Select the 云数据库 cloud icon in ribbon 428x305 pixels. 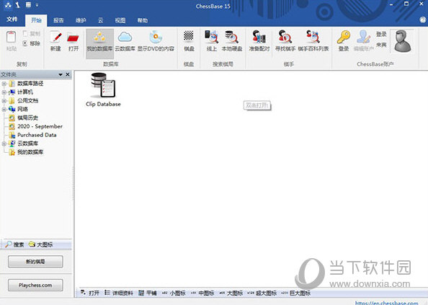point(125,41)
